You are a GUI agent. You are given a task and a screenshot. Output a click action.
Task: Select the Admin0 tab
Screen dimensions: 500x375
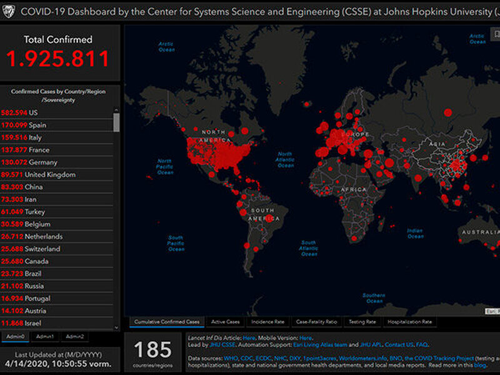pyautogui.click(x=15, y=336)
